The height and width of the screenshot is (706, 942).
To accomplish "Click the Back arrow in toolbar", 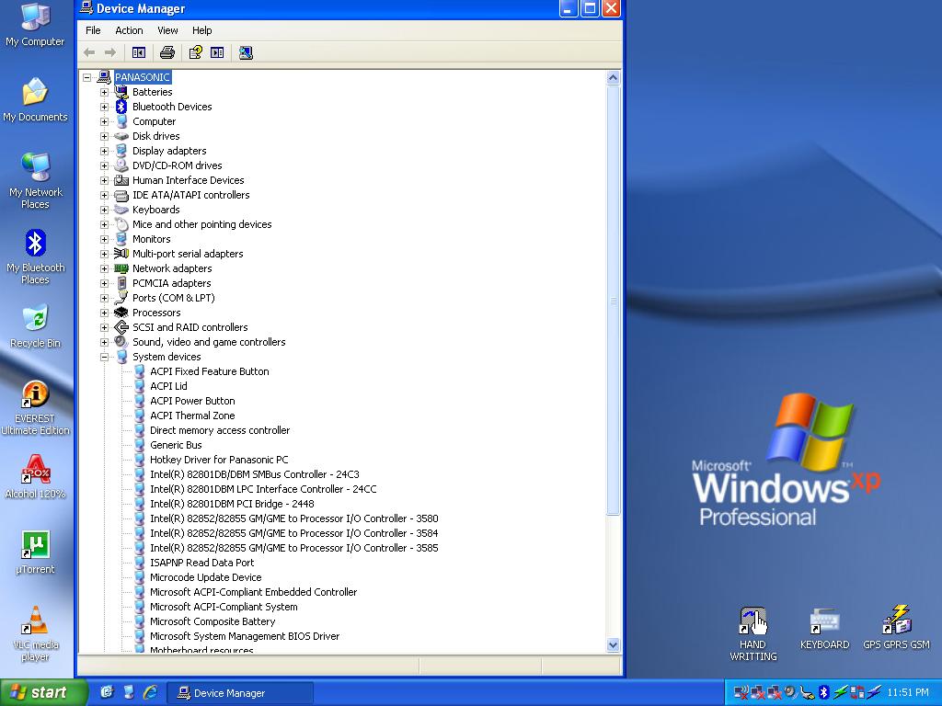I will tap(89, 52).
